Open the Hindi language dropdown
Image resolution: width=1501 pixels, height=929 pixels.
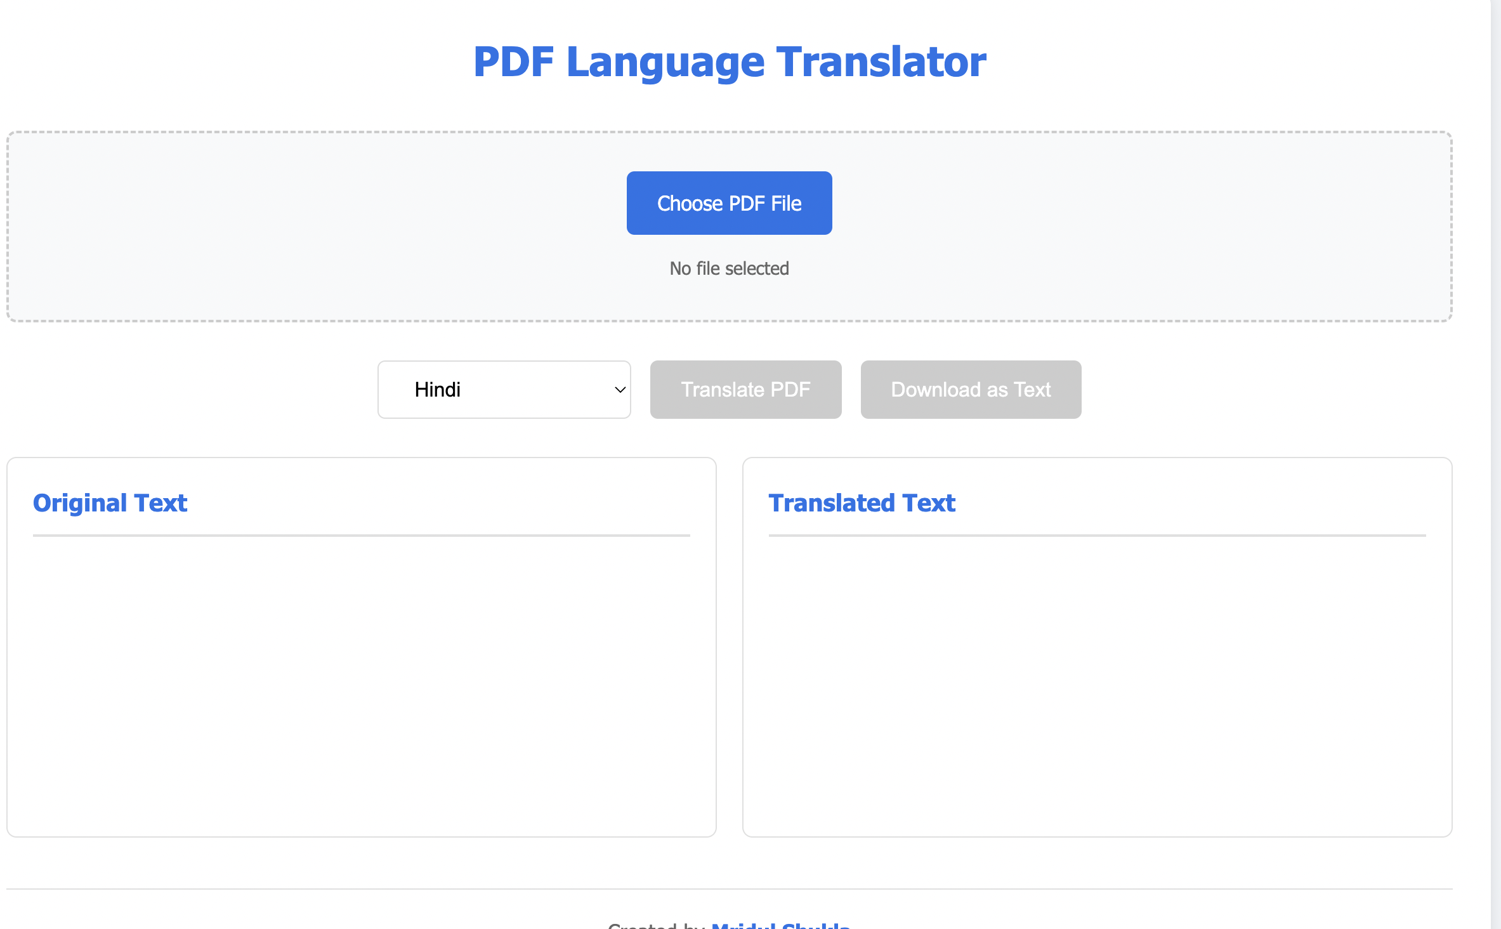pos(504,390)
